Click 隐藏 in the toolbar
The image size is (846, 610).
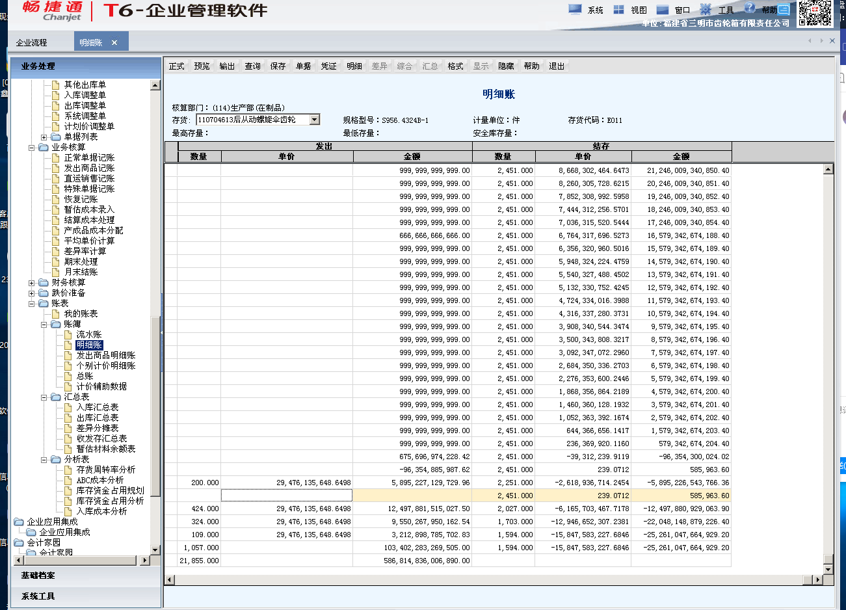[506, 66]
